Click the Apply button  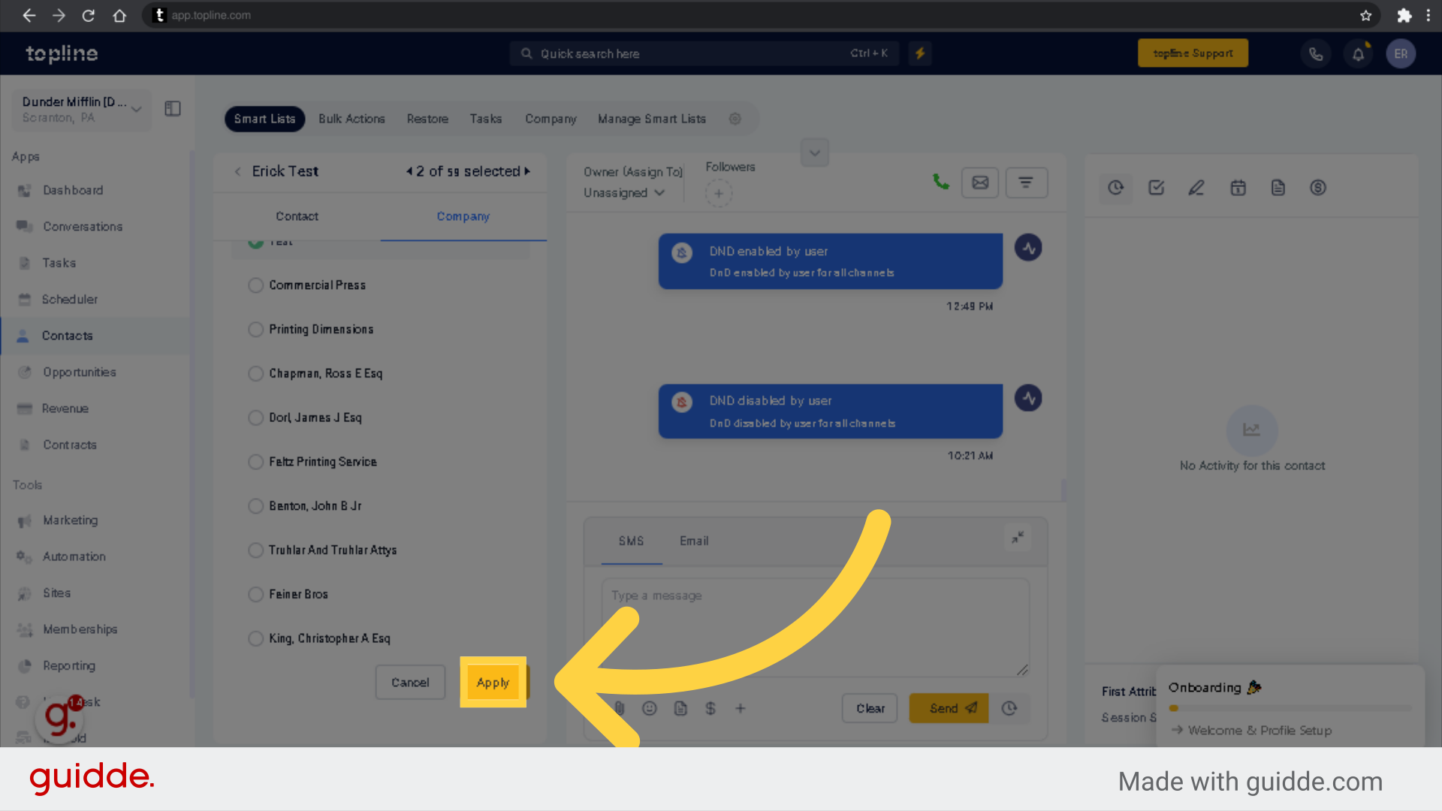coord(493,683)
